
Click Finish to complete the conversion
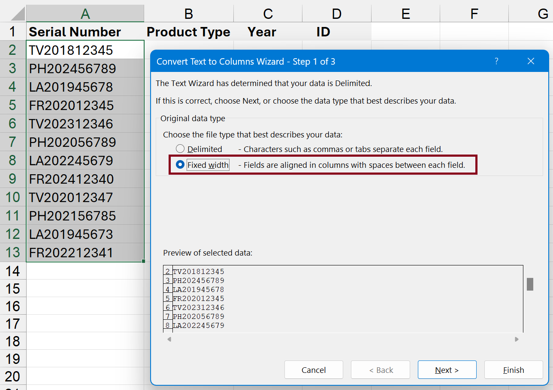pyautogui.click(x=514, y=369)
